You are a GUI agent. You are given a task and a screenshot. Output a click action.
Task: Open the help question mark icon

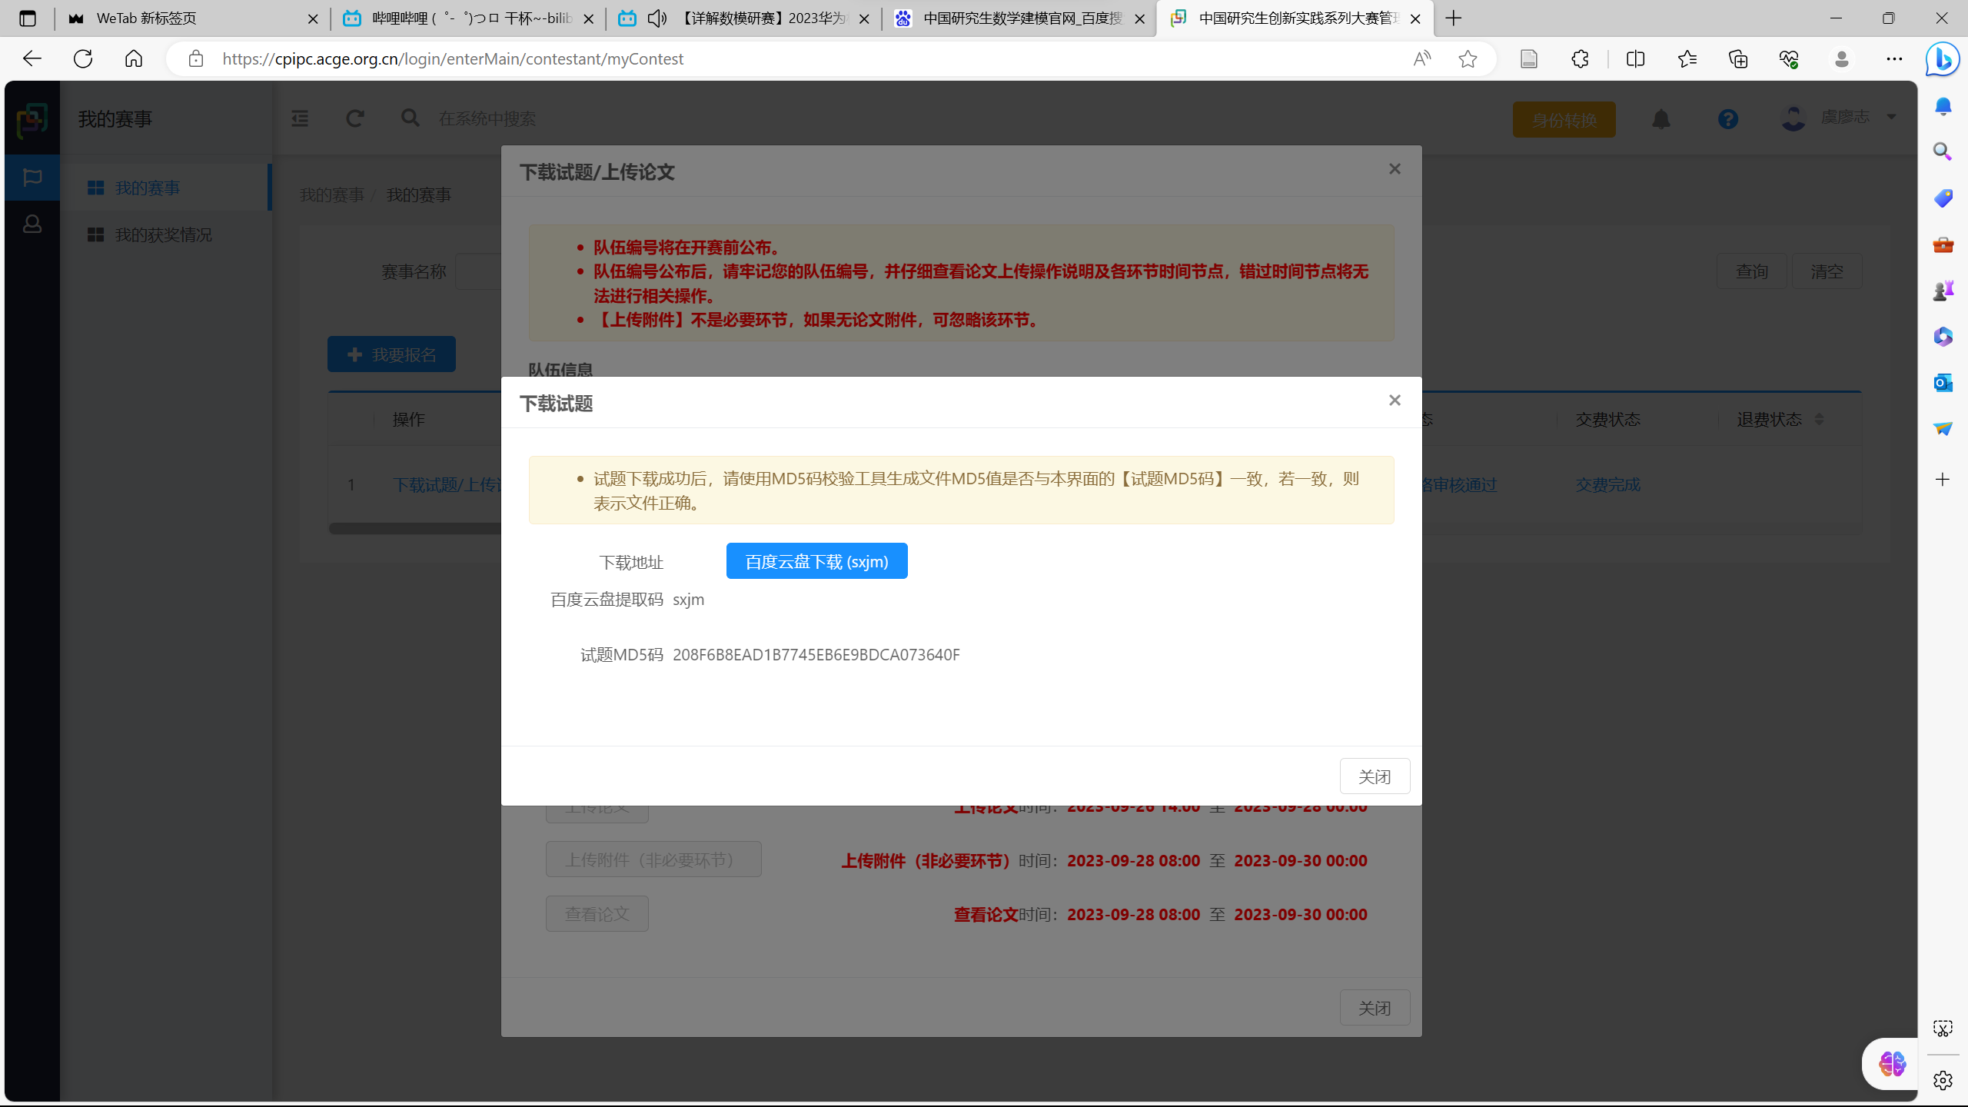[1728, 119]
